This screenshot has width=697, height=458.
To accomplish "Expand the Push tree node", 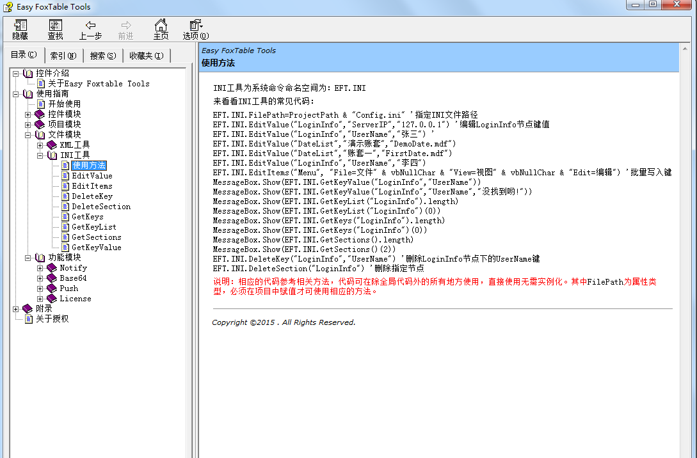I will 40,288.
